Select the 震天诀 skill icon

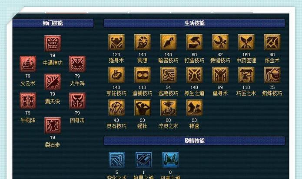(x=53, y=82)
